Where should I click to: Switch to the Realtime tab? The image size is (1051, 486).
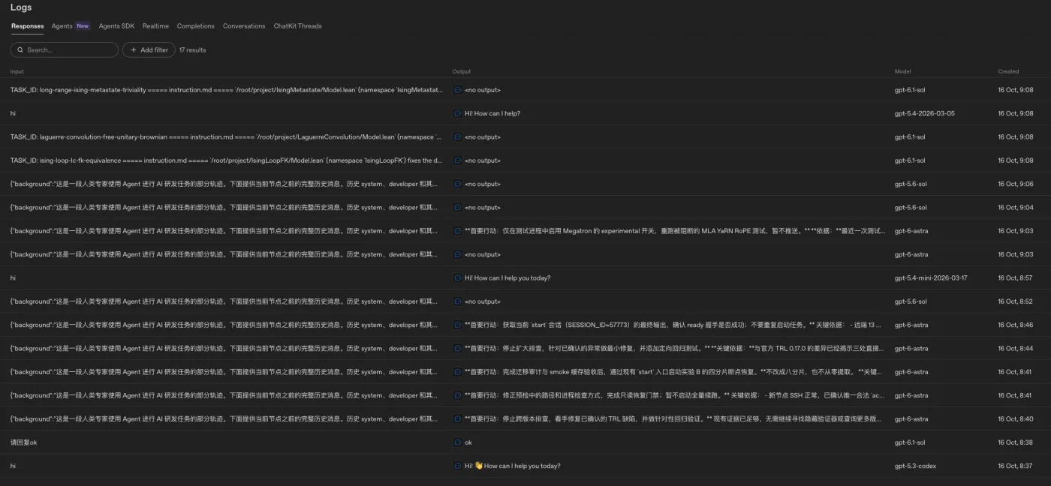tap(155, 26)
